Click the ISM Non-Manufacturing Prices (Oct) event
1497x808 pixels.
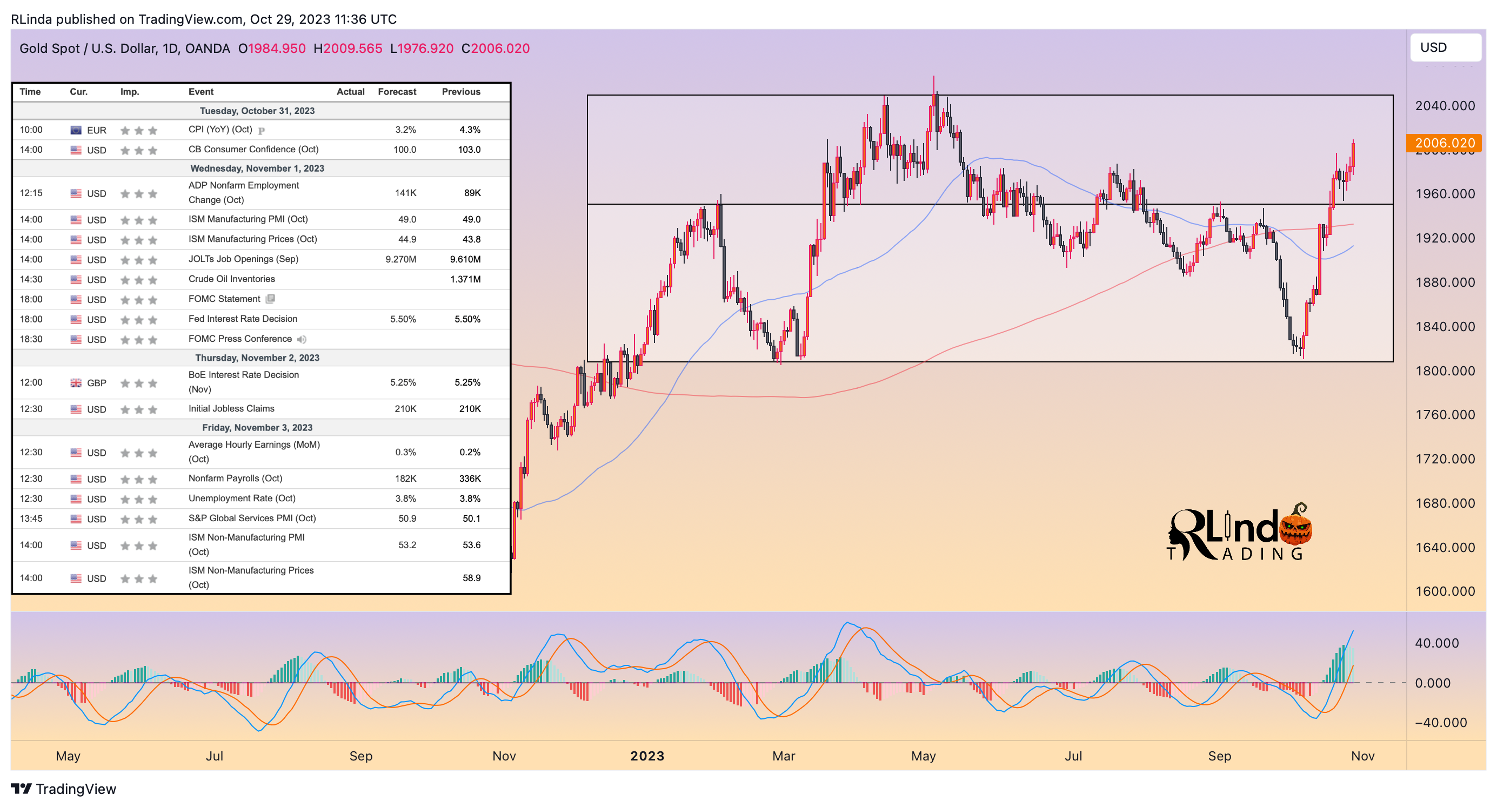tap(251, 577)
